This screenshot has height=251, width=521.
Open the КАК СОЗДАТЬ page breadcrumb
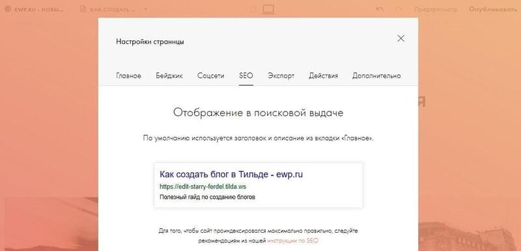(x=113, y=9)
